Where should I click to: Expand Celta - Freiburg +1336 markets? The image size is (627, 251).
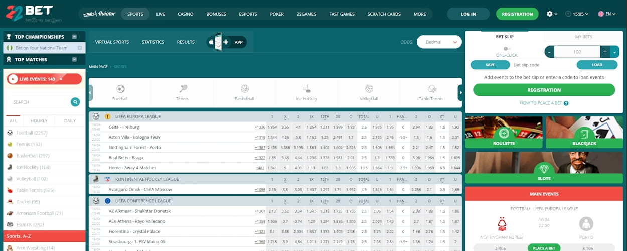pos(260,127)
